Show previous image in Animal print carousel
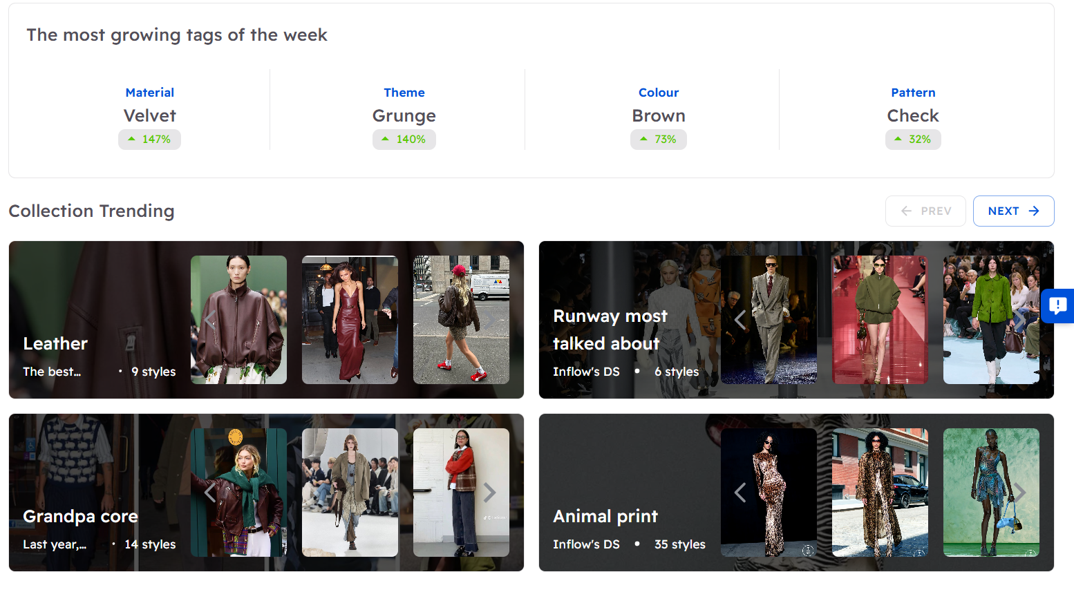Image resolution: width=1074 pixels, height=592 pixels. 740,493
